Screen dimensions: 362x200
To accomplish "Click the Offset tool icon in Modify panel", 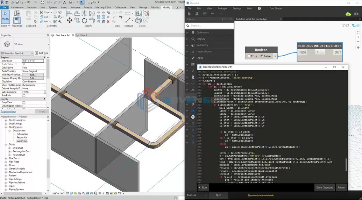I will (77, 13).
